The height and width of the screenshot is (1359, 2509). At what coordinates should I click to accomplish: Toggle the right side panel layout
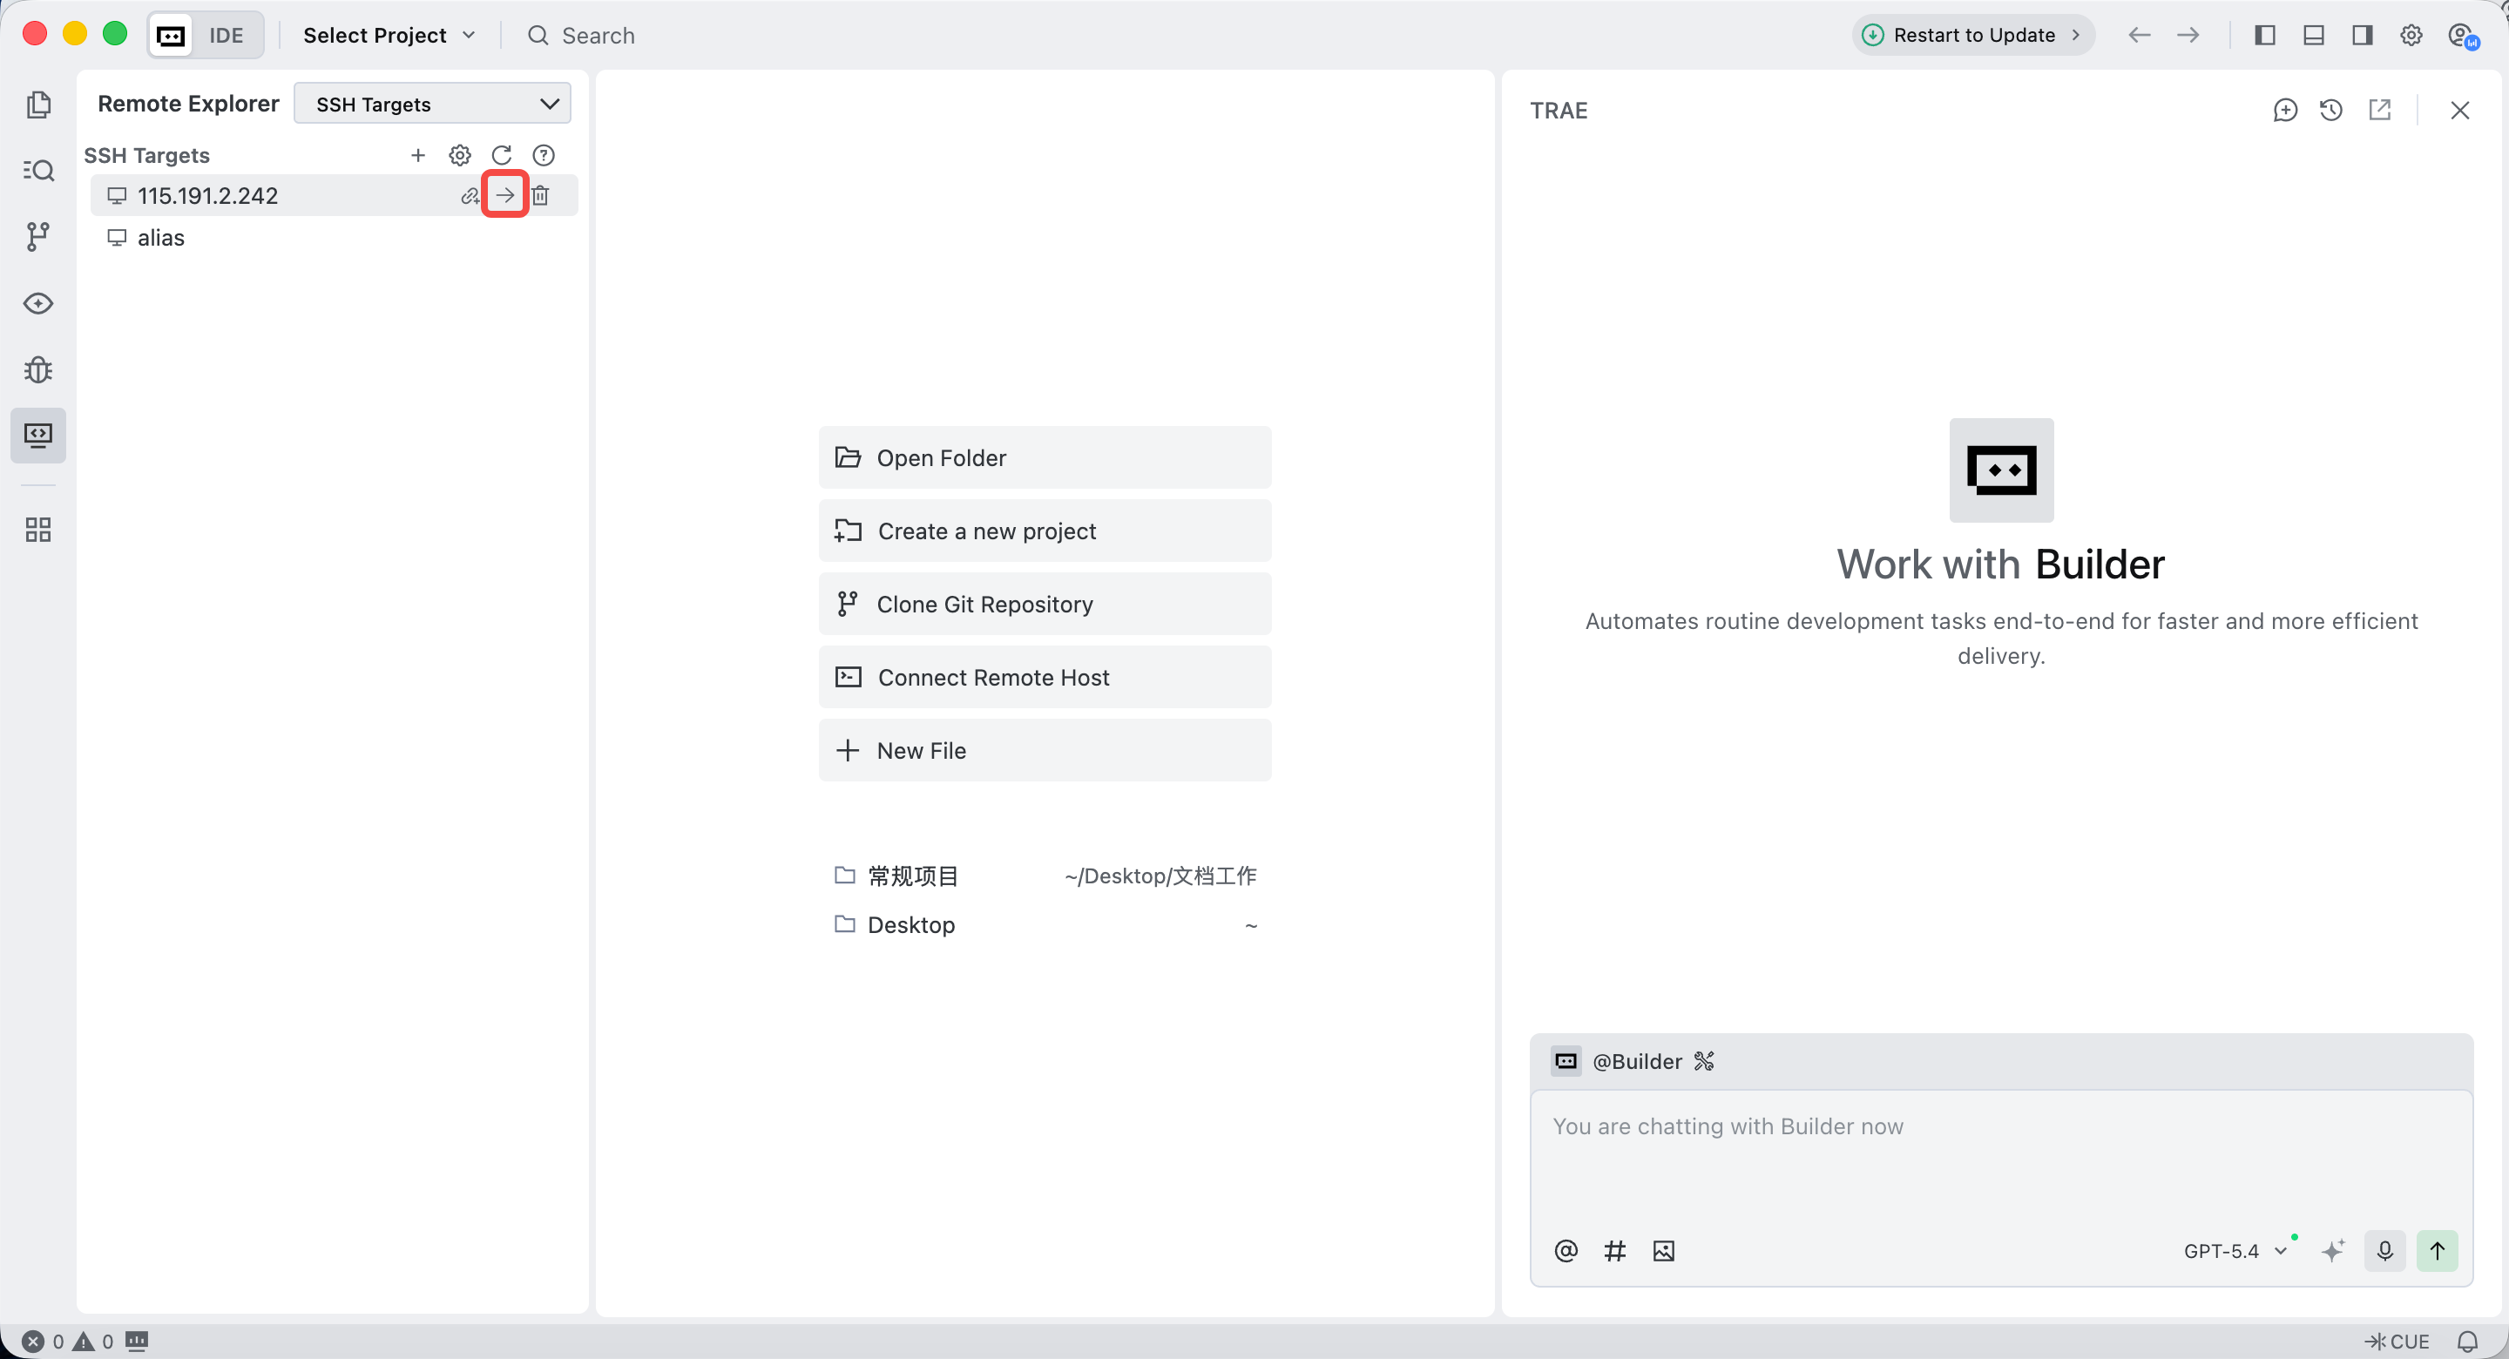(x=2362, y=35)
